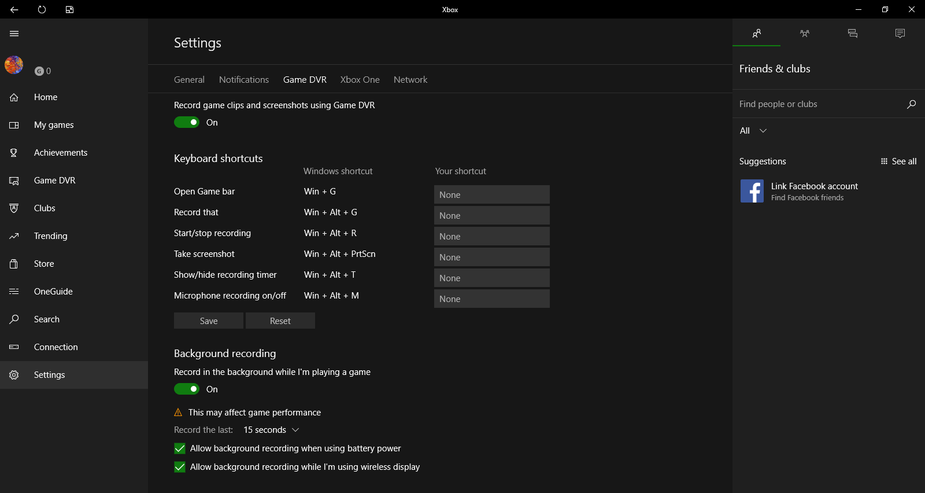Click the compact overlay icon in title bar

[x=69, y=9]
